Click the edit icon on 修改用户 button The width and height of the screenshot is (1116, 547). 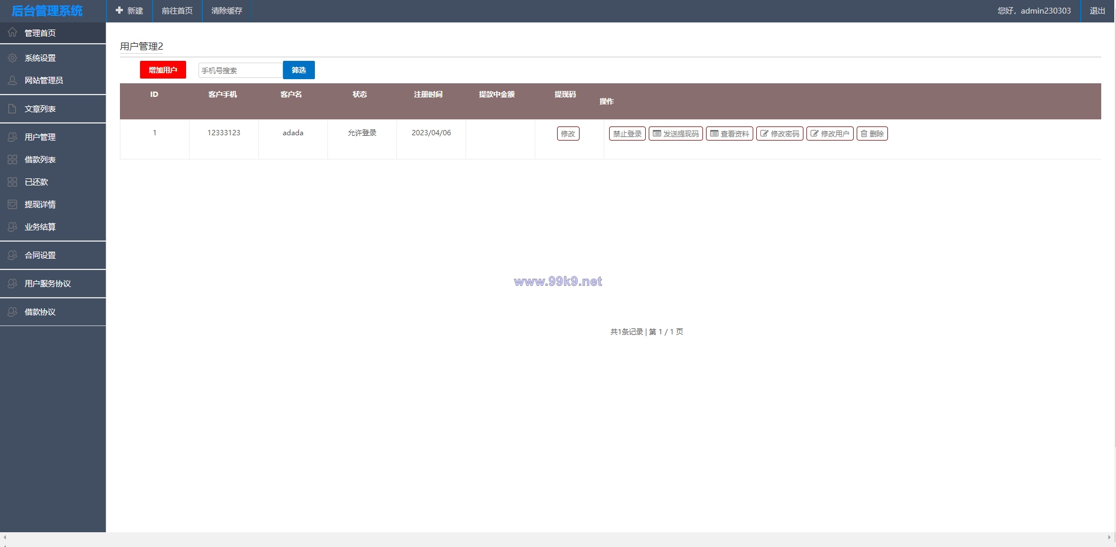[815, 134]
